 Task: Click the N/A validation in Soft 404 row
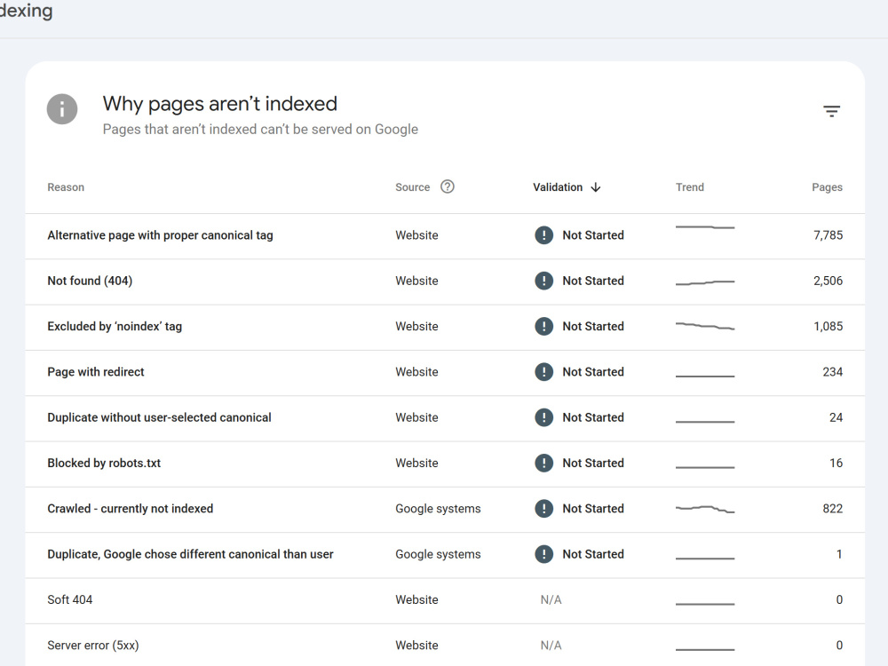point(551,599)
